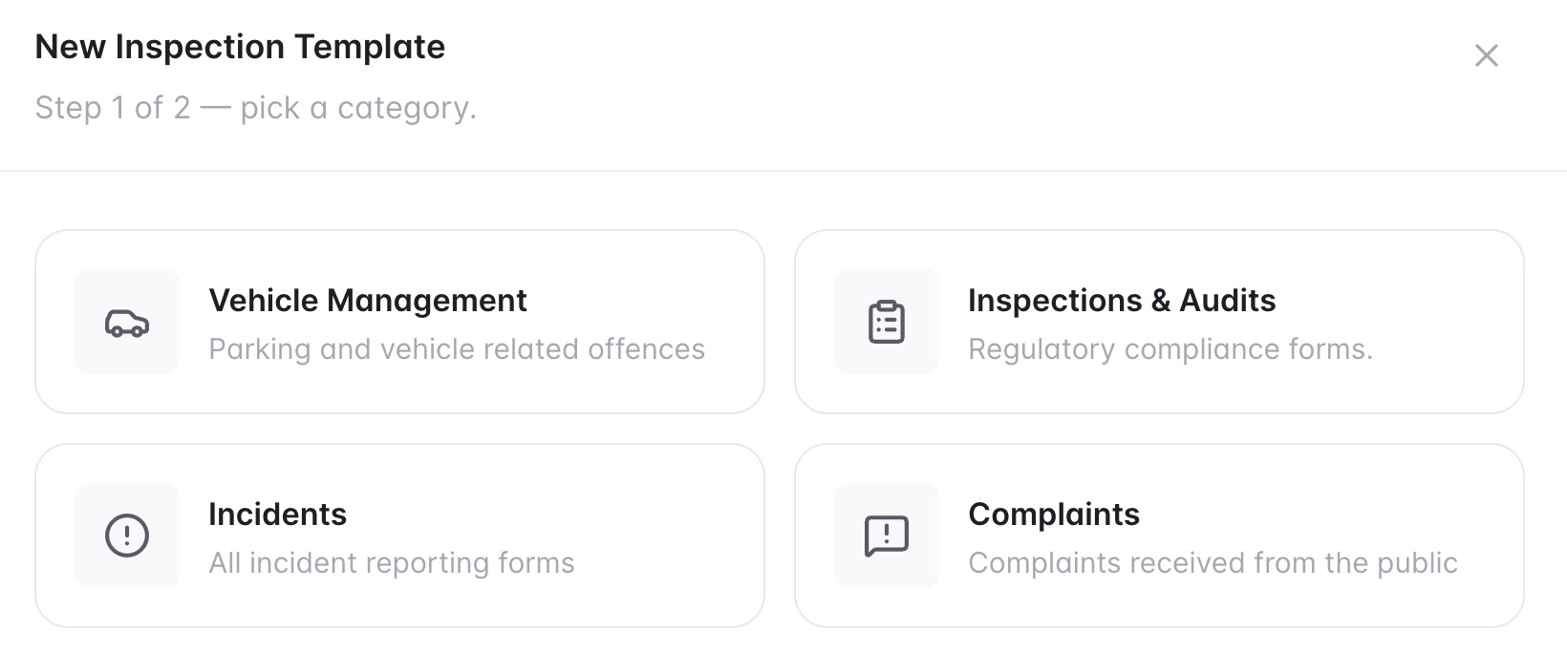
Task: Click empty area right of Regulatory compliance text
Action: point(1443,349)
